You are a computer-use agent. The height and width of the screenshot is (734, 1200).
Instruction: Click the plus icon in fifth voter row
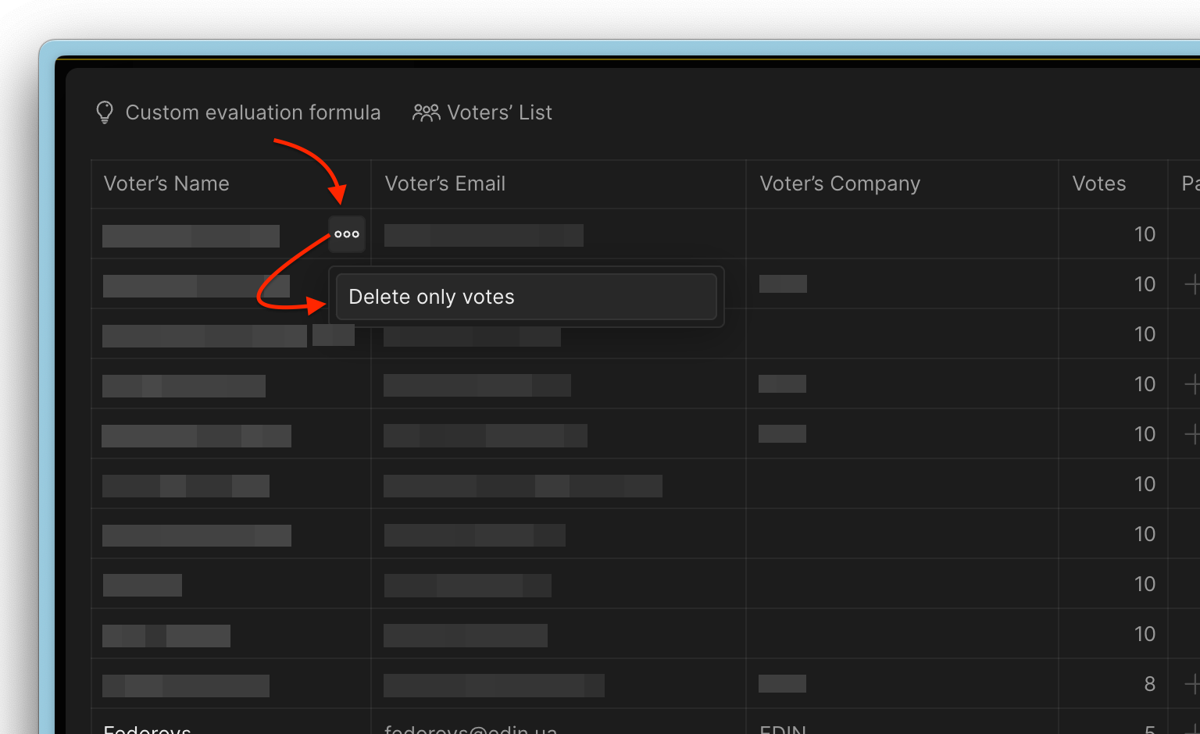point(1192,434)
